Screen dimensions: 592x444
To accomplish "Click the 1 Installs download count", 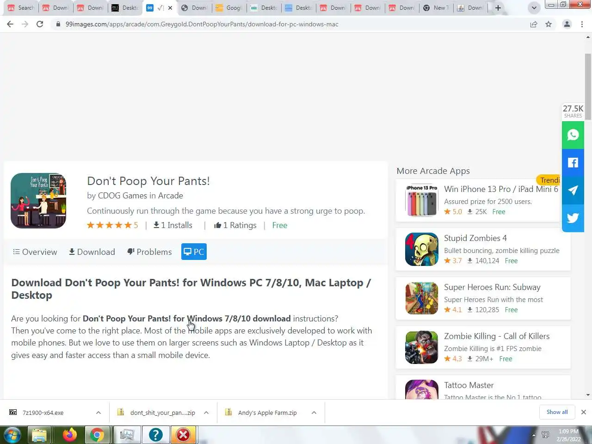I will click(173, 225).
